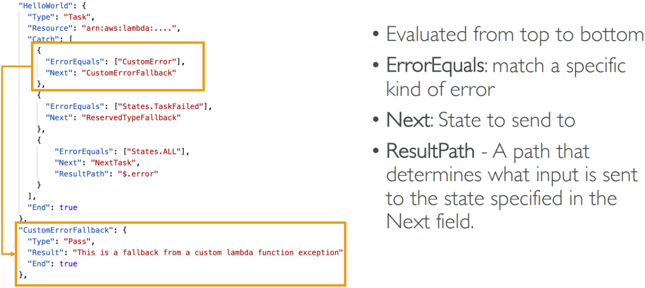Click the "HelloWorld" state key
Viewport: 645px width, 288px height.
click(x=38, y=6)
